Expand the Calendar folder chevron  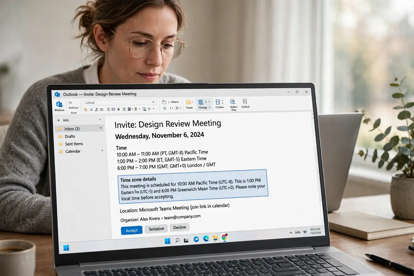[103, 150]
